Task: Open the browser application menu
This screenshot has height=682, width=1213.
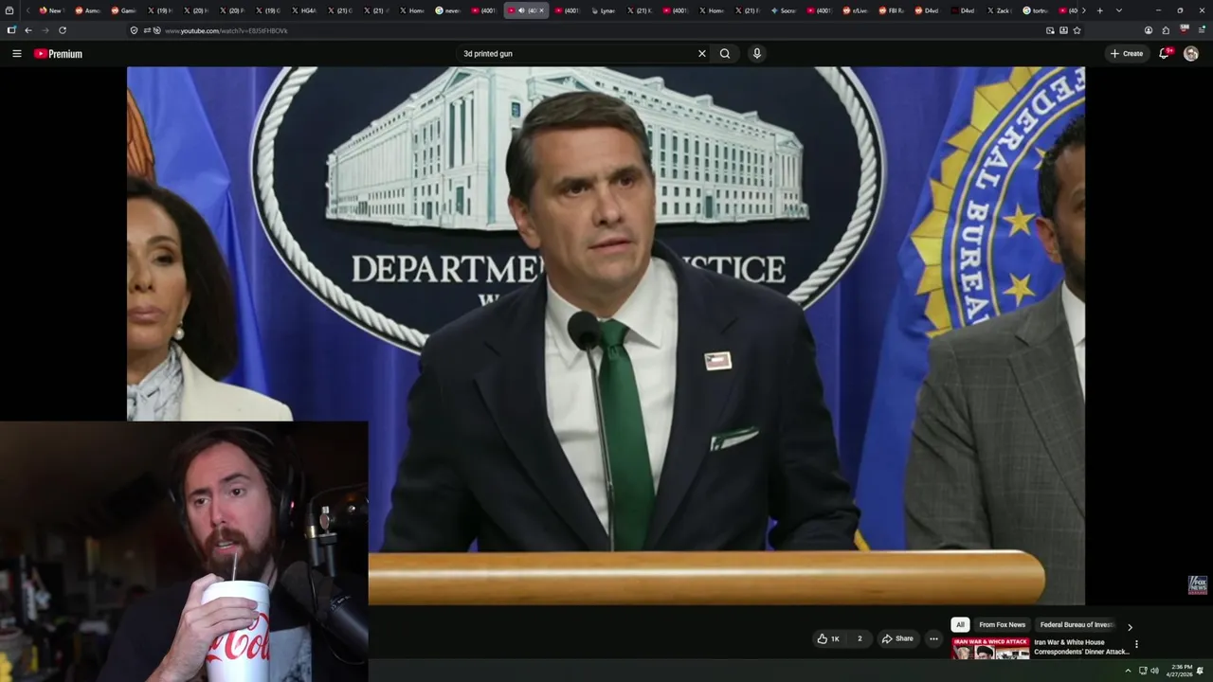Action: 1202,30
